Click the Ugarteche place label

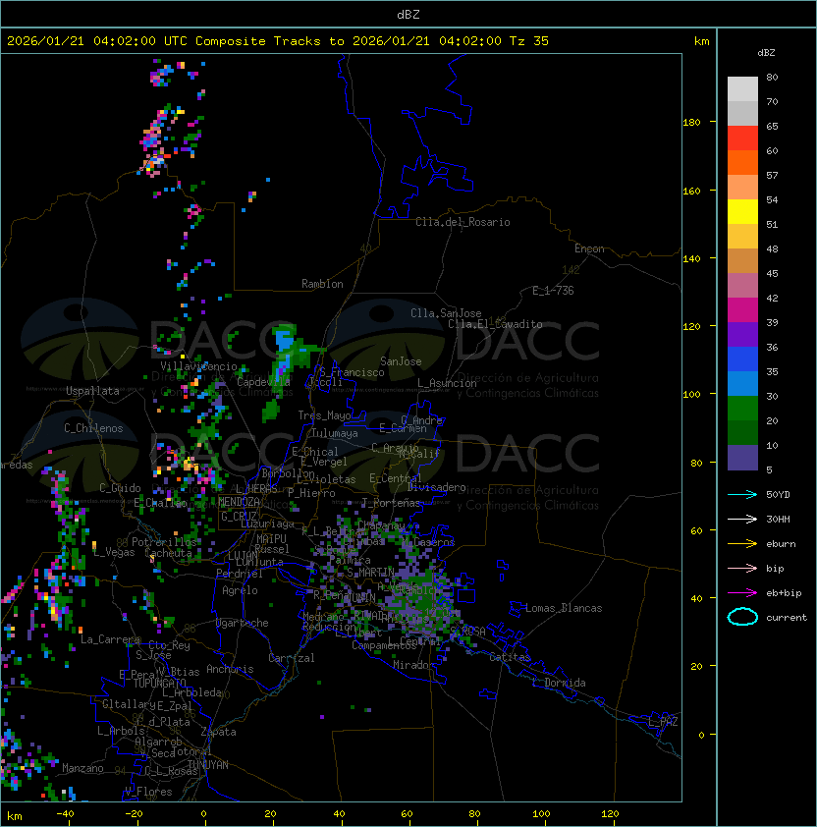(x=243, y=623)
